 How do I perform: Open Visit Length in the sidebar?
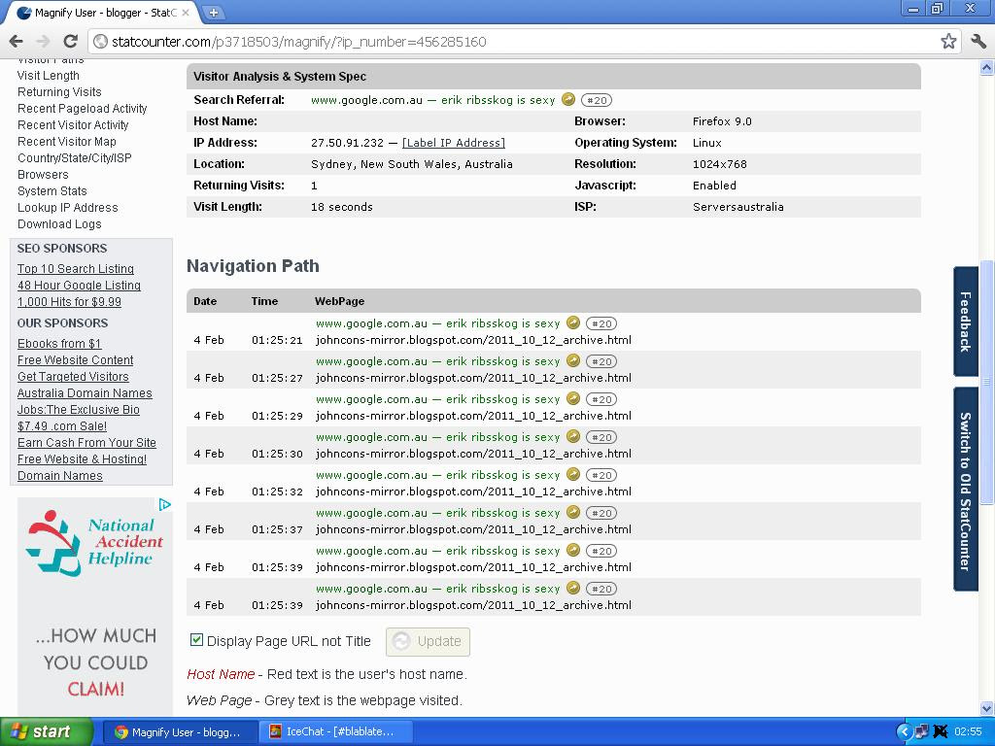click(x=49, y=76)
